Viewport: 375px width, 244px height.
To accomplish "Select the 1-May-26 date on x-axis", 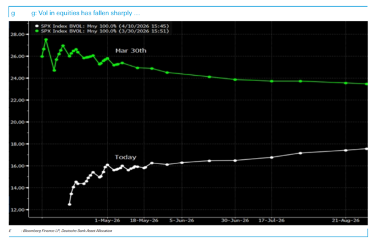I will click(x=108, y=220).
